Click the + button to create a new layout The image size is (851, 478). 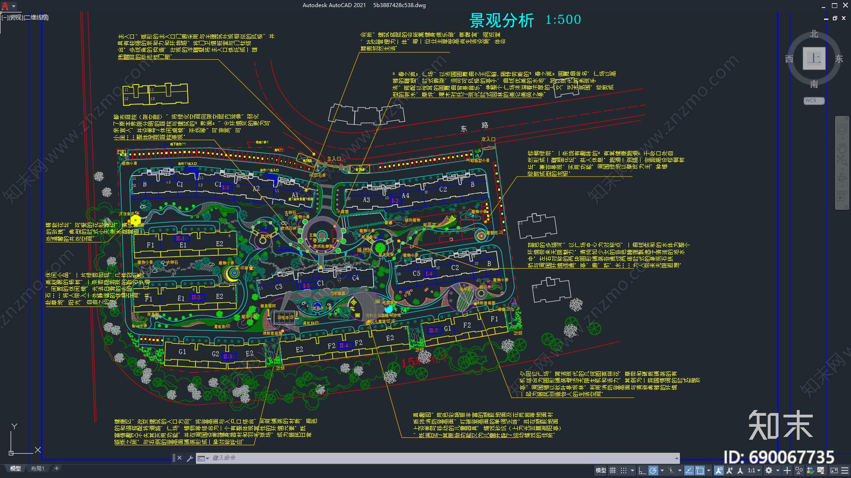click(56, 468)
